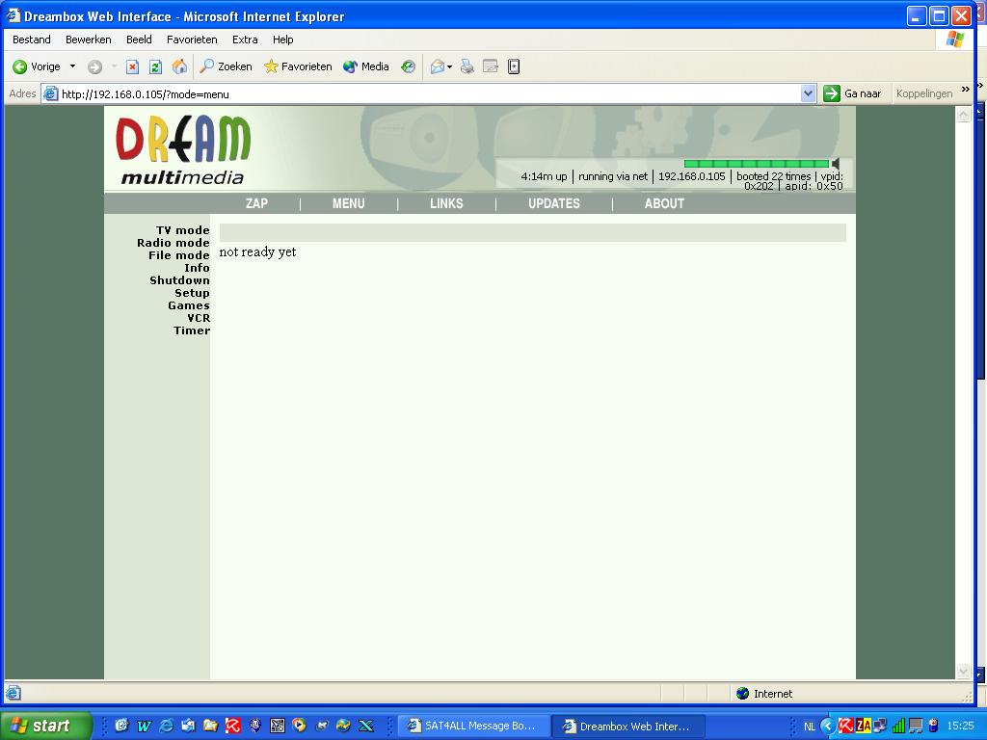Stop loading the page

pyautogui.click(x=132, y=66)
